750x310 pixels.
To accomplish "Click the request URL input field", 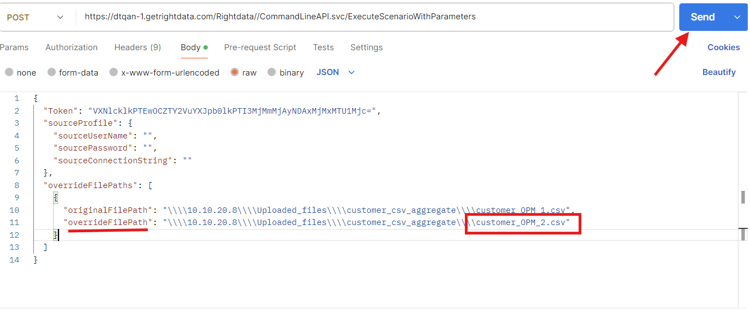I will (x=375, y=17).
